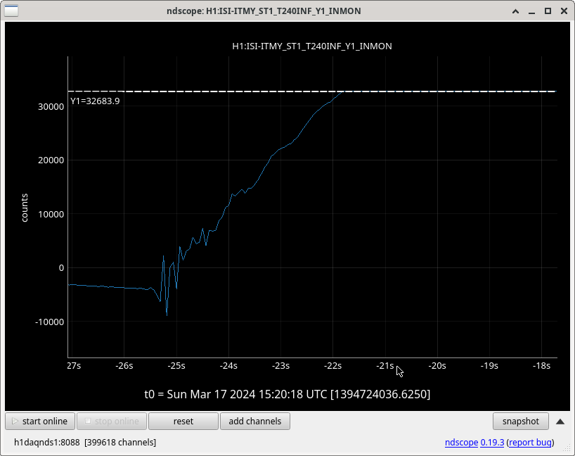Click the window menu icon in the title bar
The height and width of the screenshot is (456, 575).
click(12, 11)
